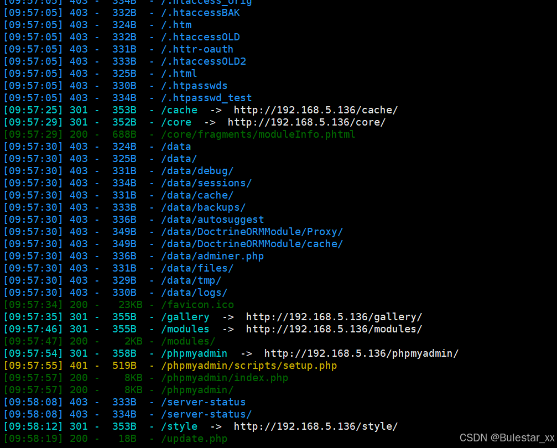Image resolution: width=557 pixels, height=448 pixels.
Task: Select the /phpmyadmin/ 200 result path
Action: 197,390
